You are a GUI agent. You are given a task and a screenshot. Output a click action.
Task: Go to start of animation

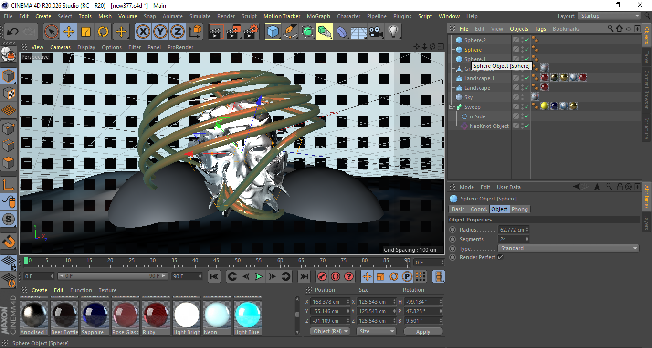tap(214, 276)
